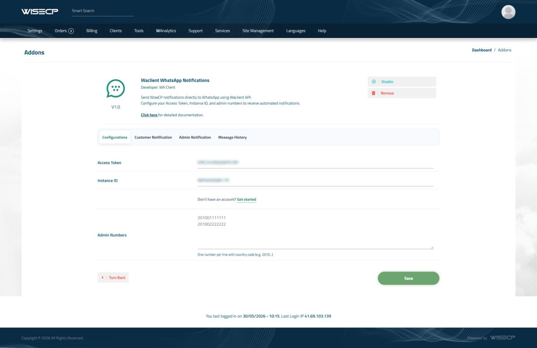Viewport: 537px width, 348px height.
Task: Open the Help menu
Action: coord(322,31)
